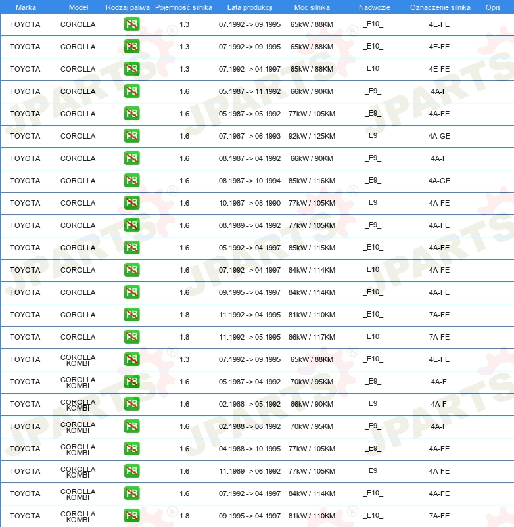
Task: Click 4A-F engine code in row 05.1987 -> 11.1992
Action: click(438, 91)
